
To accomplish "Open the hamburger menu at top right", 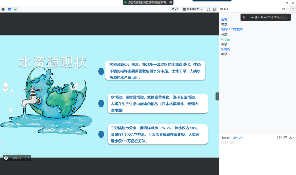I will tap(293, 9).
